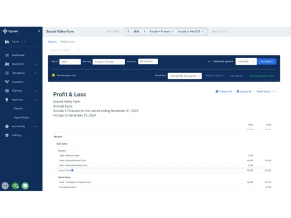Click the green QuickBooks icon
This screenshot has width=291, height=218.
[x=15, y=186]
